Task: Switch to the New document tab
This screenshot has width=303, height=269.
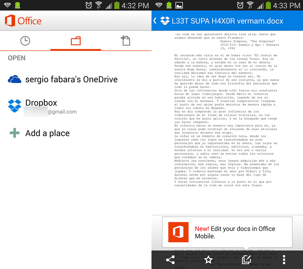Action: [x=126, y=41]
